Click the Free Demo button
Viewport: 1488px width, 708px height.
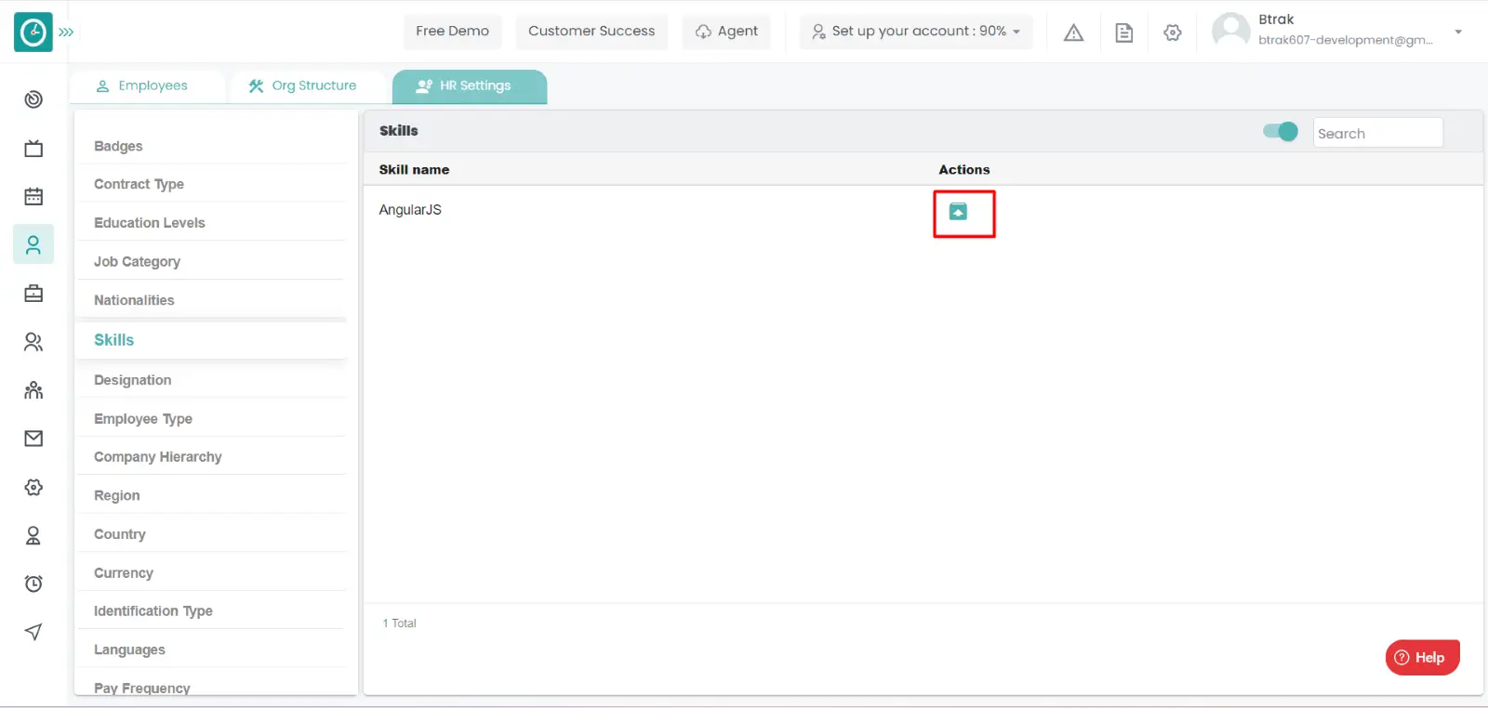pyautogui.click(x=452, y=32)
